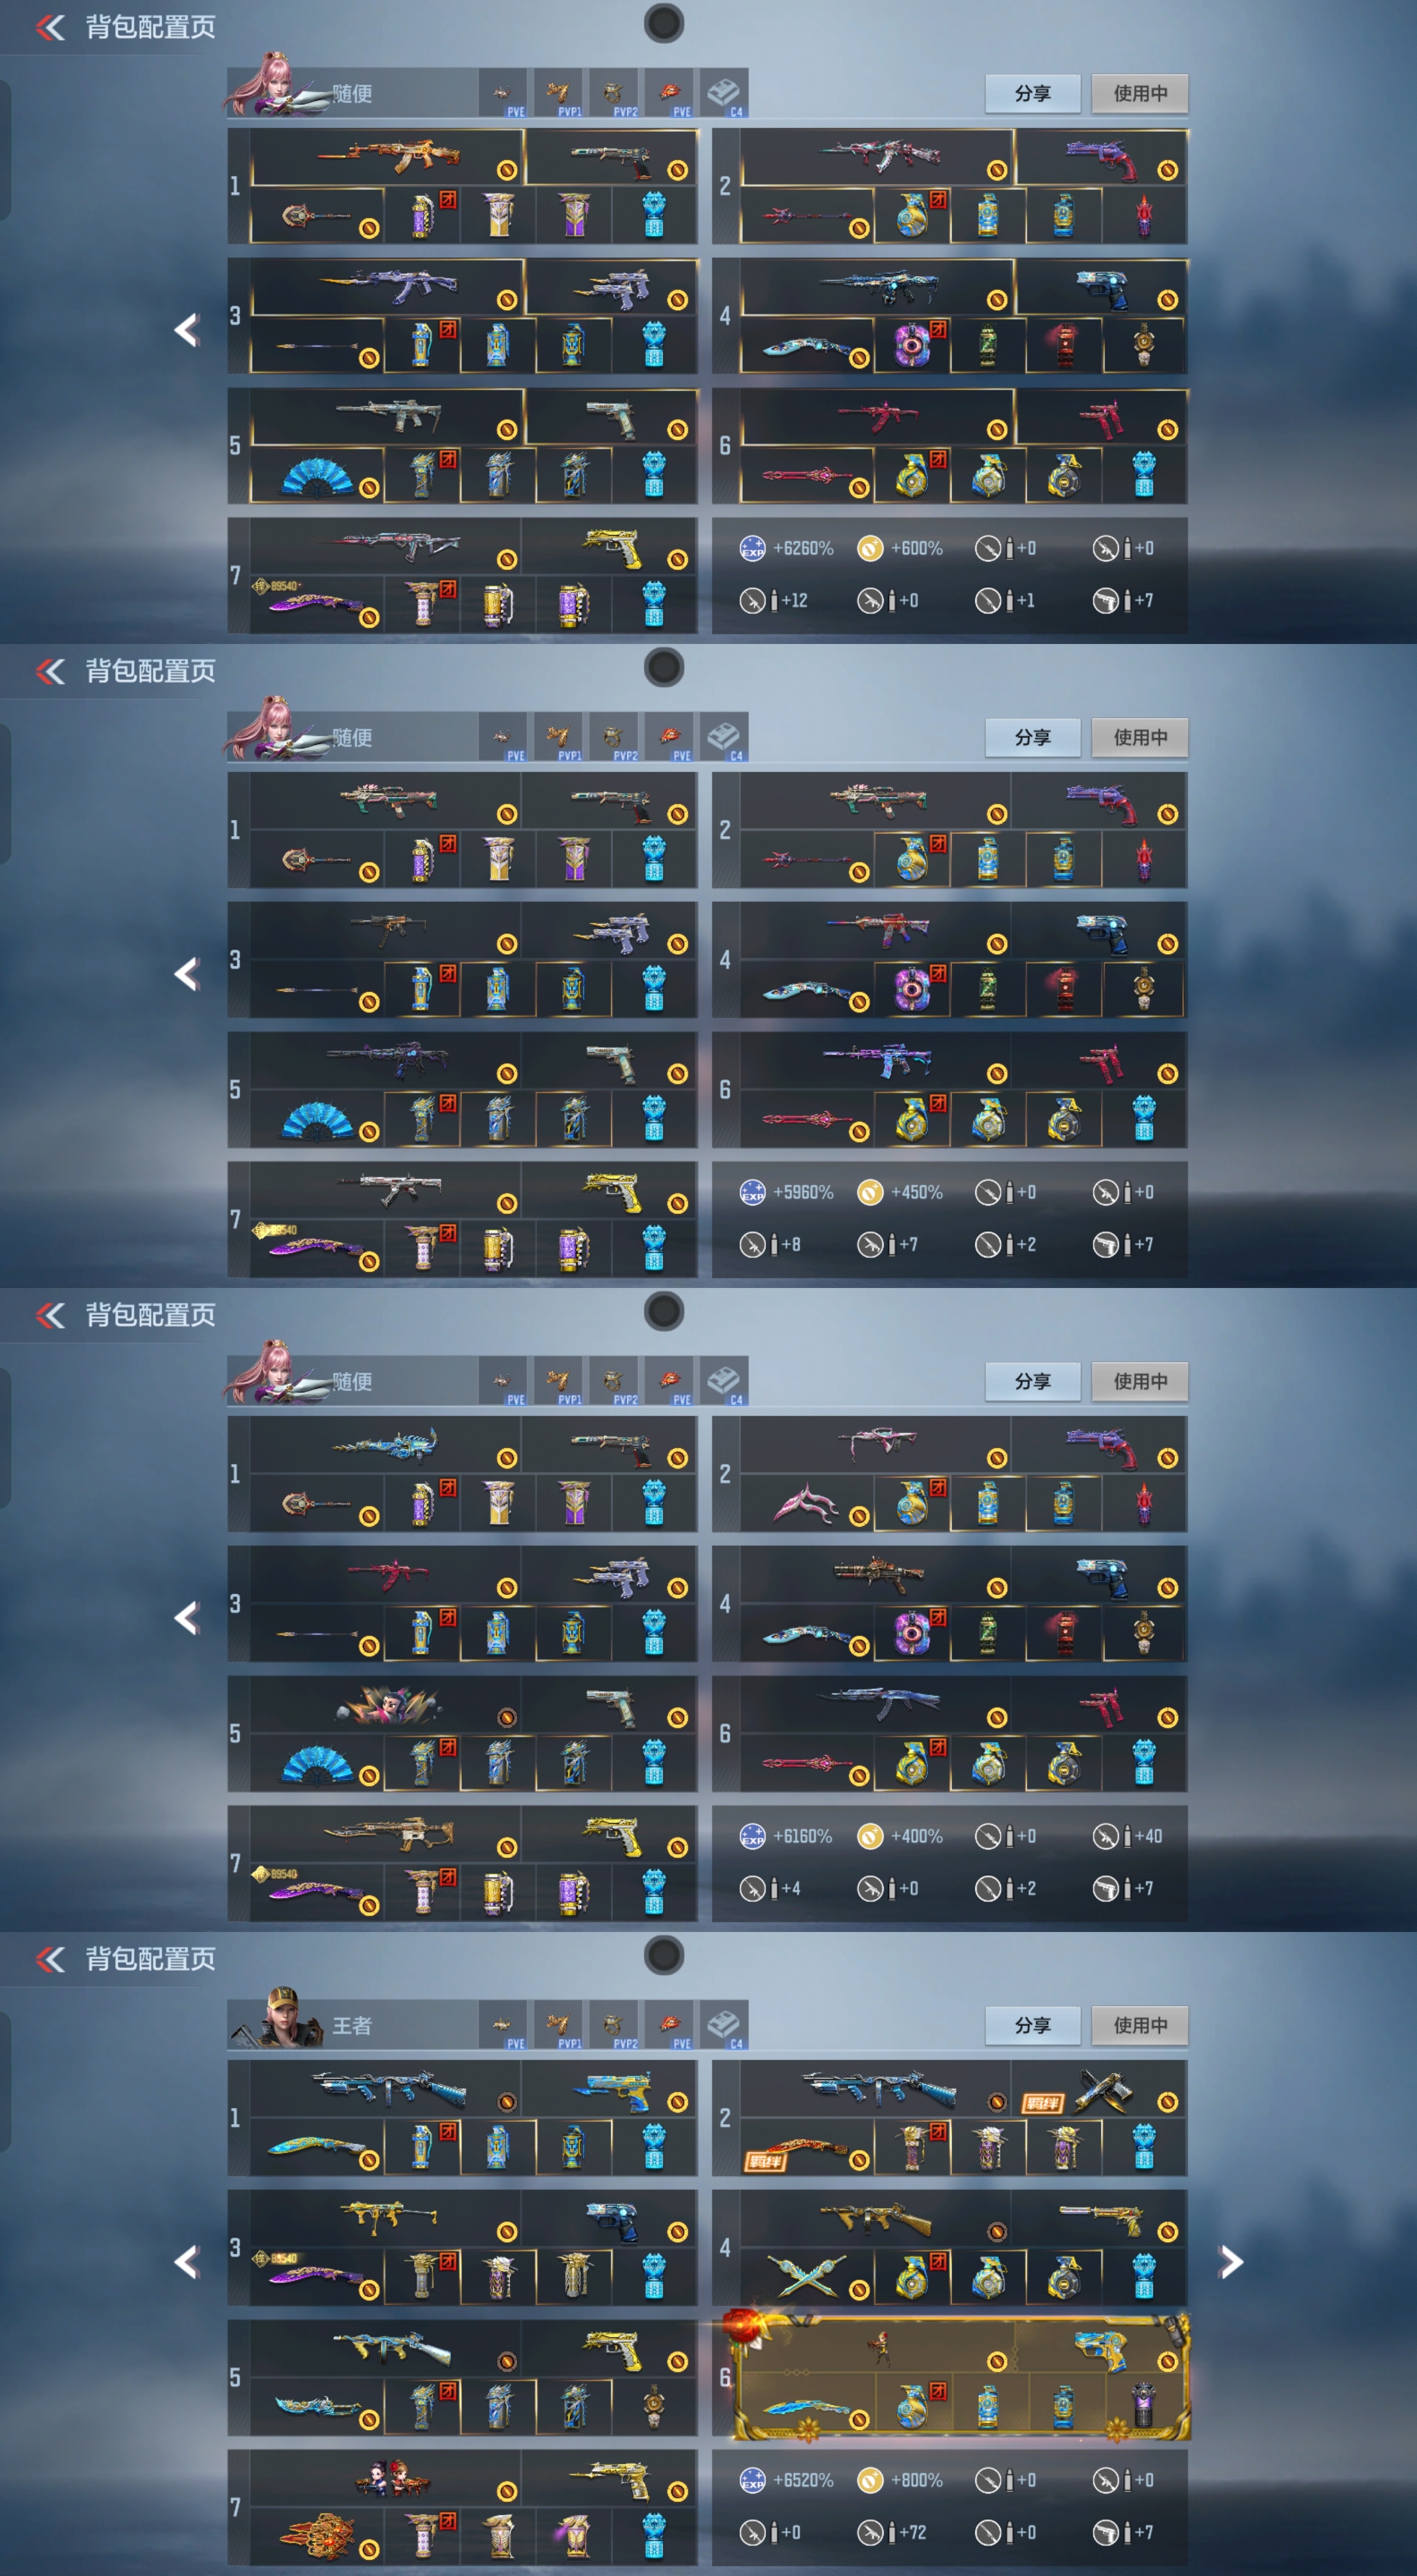Click the gold coin icon showing +800%
1417x2576 pixels.
[x=870, y=2480]
